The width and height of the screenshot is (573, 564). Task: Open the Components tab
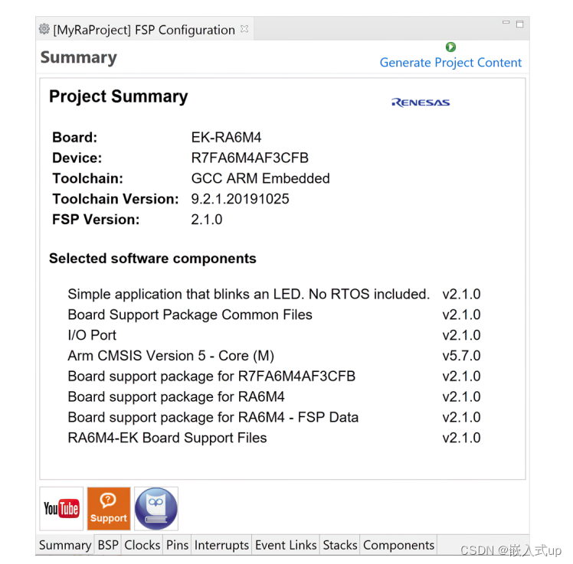click(398, 545)
